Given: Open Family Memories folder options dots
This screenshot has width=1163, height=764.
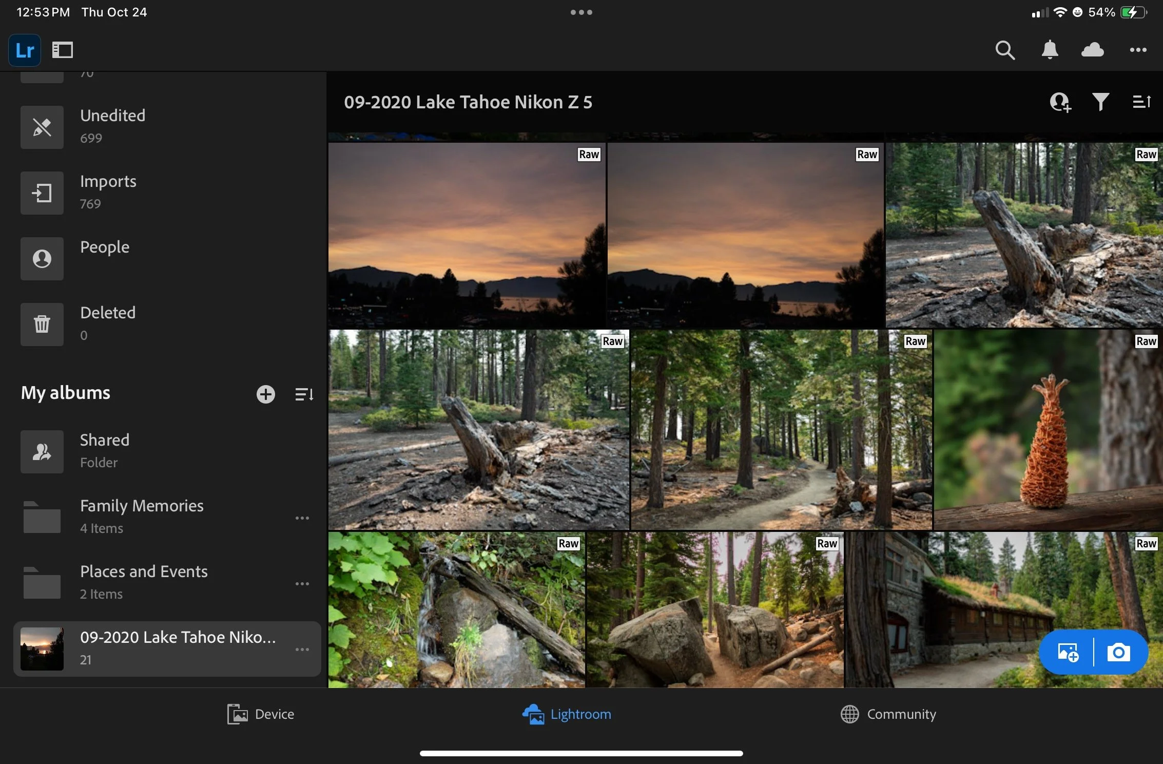Looking at the screenshot, I should point(302,518).
